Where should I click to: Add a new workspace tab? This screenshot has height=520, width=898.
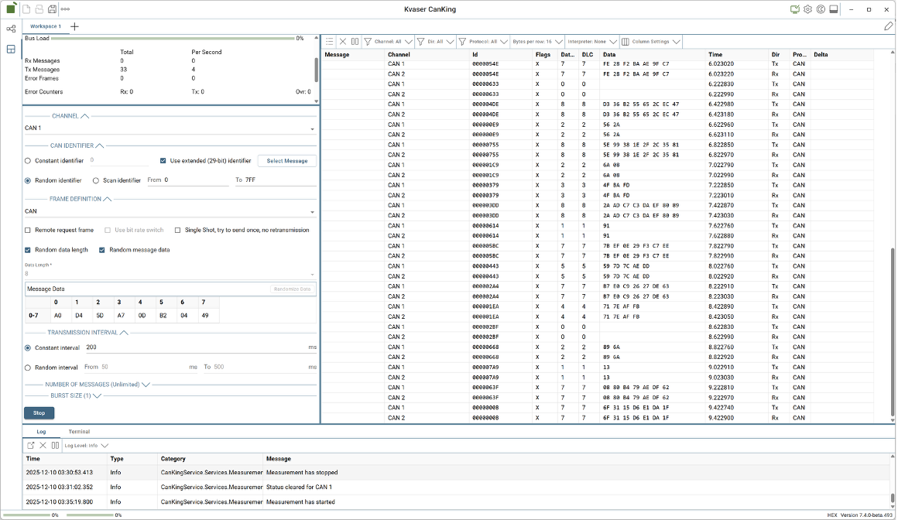[74, 26]
